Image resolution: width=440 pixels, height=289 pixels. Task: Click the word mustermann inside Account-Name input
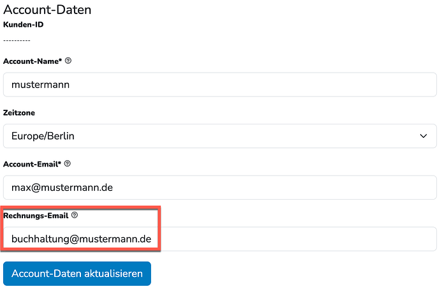point(40,85)
